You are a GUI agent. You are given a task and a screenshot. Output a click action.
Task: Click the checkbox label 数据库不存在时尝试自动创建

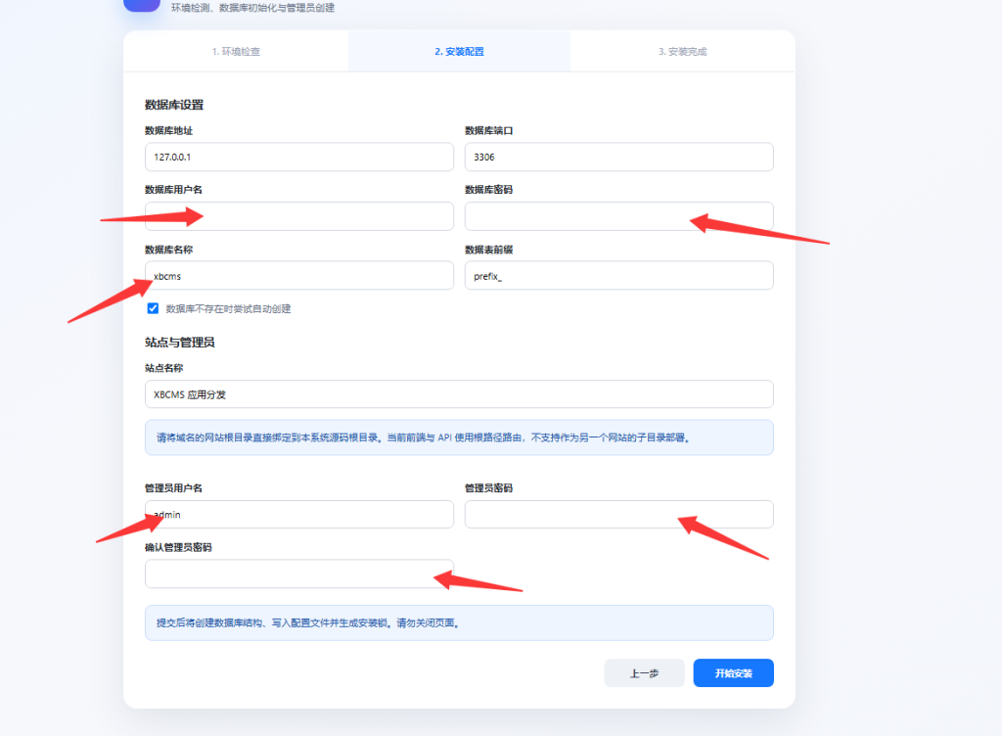pos(229,309)
